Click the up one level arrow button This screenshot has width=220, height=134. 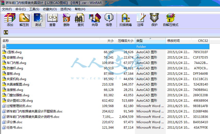(6, 32)
